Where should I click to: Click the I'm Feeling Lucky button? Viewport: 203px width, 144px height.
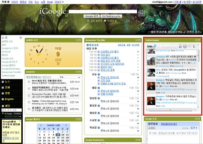click(111, 16)
